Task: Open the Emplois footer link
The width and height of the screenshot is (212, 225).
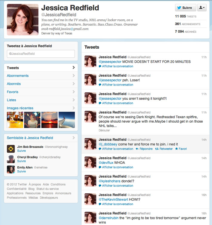Action: click(x=48, y=193)
